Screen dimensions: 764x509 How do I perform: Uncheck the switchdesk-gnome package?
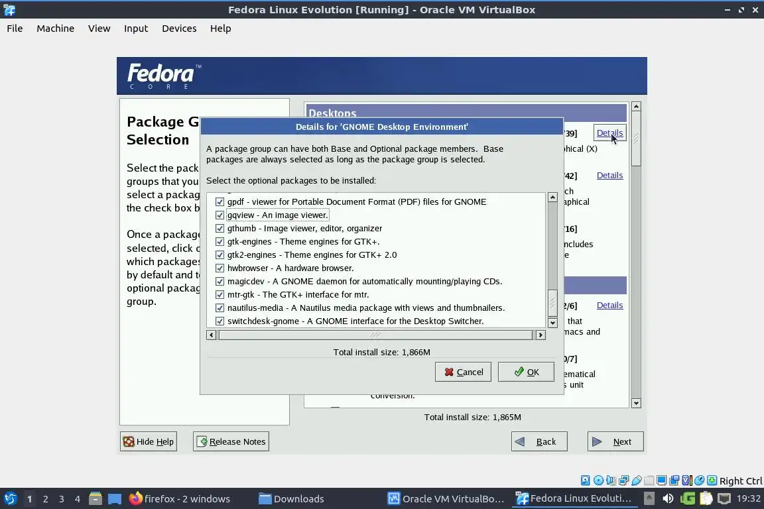pyautogui.click(x=220, y=321)
